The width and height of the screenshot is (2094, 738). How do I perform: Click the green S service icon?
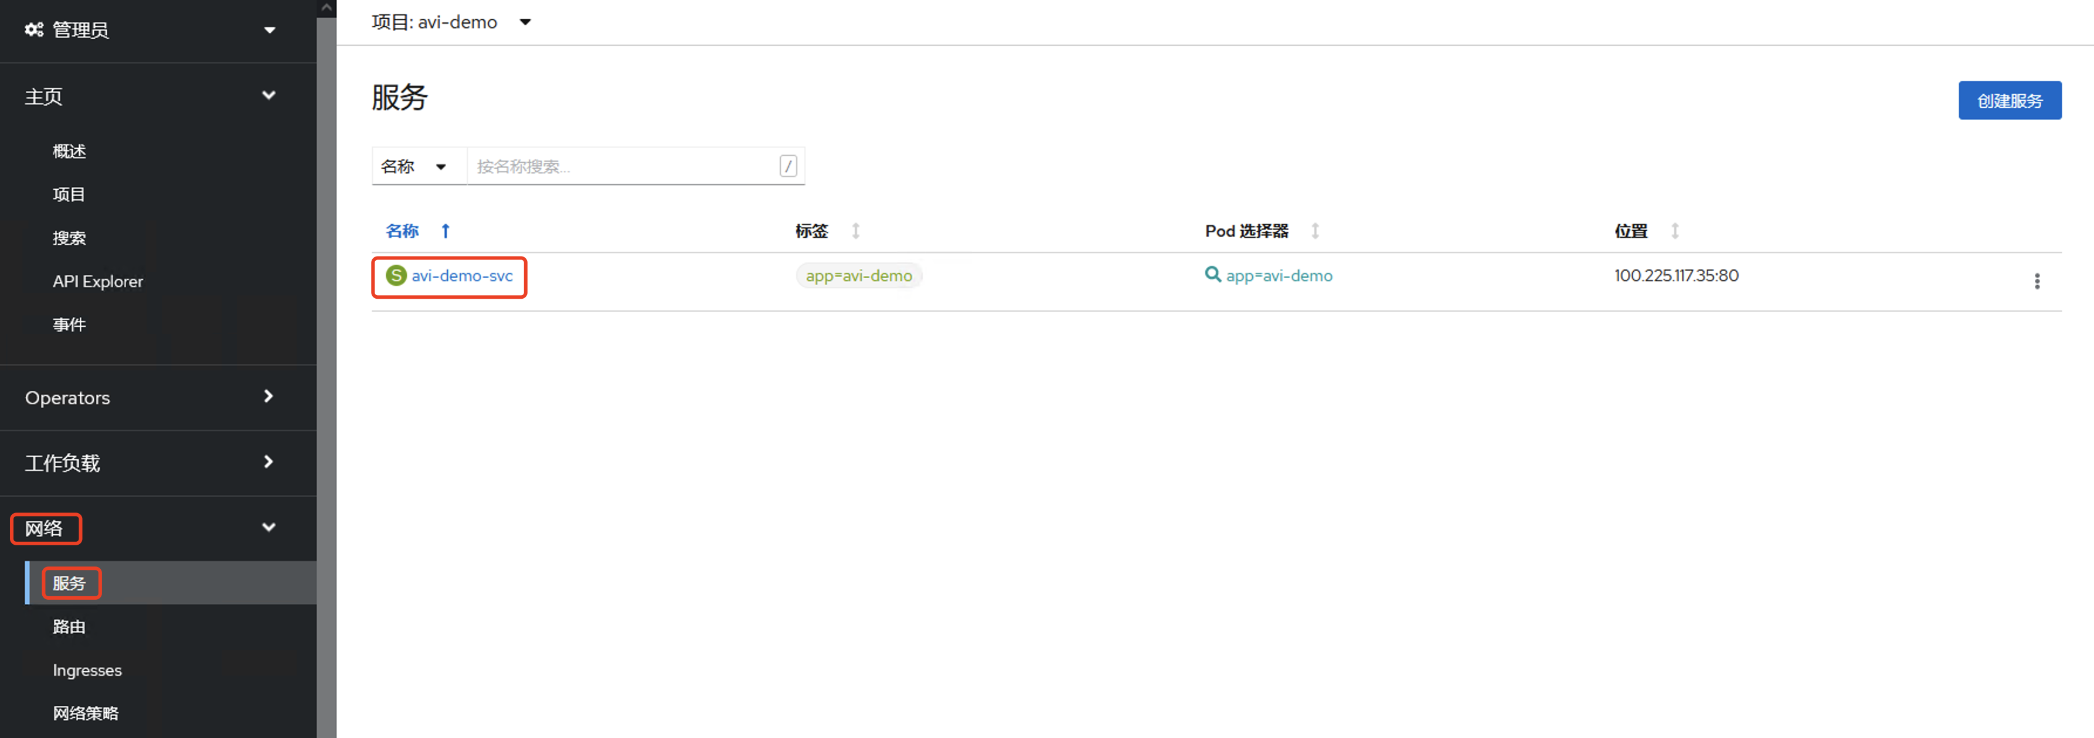coord(396,276)
